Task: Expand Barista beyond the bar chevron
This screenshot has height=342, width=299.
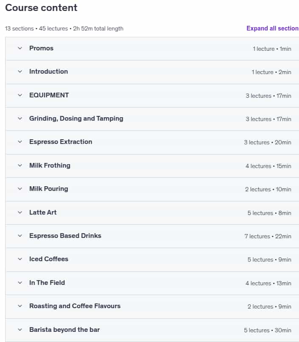Action: click(20, 330)
